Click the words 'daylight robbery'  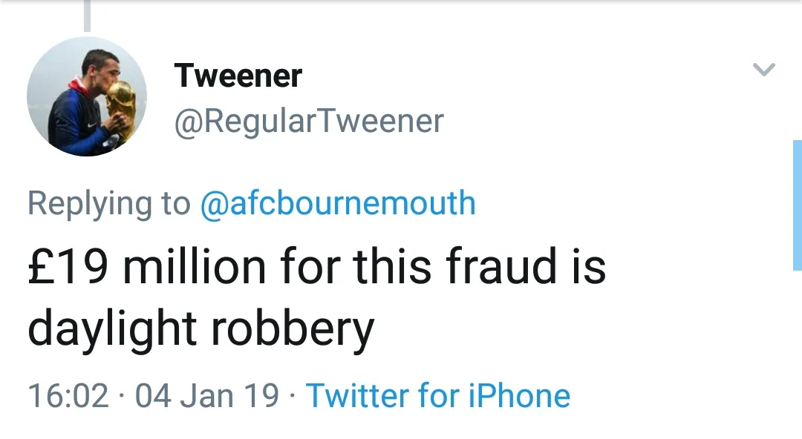click(200, 329)
